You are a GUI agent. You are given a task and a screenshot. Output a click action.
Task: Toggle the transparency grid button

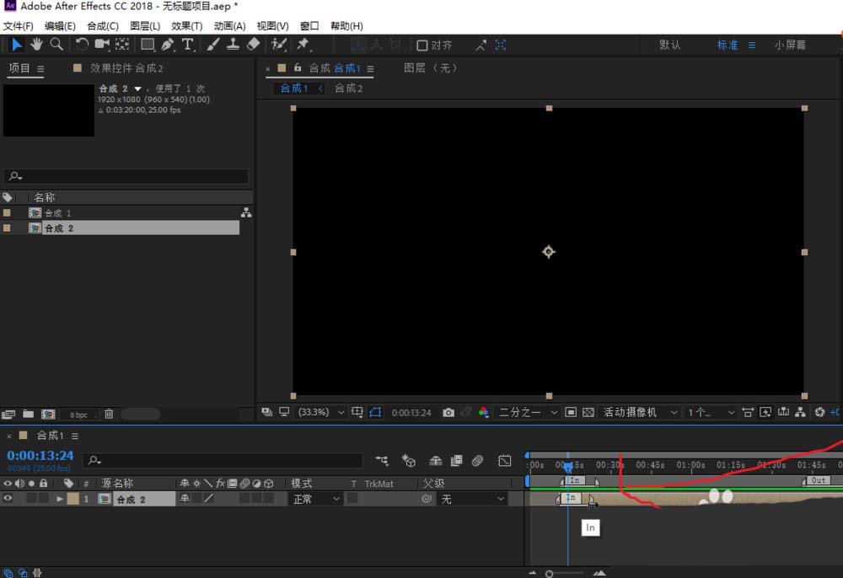pos(588,412)
